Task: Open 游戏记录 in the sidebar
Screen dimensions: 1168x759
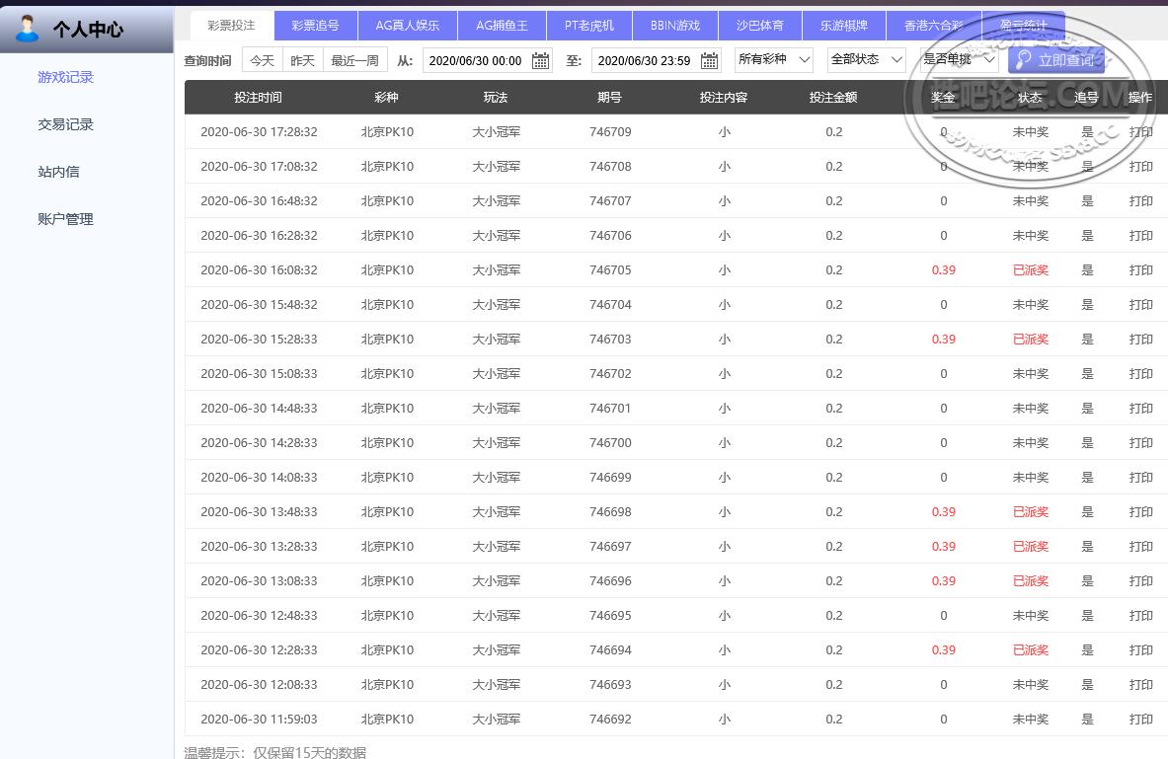Action: point(65,77)
